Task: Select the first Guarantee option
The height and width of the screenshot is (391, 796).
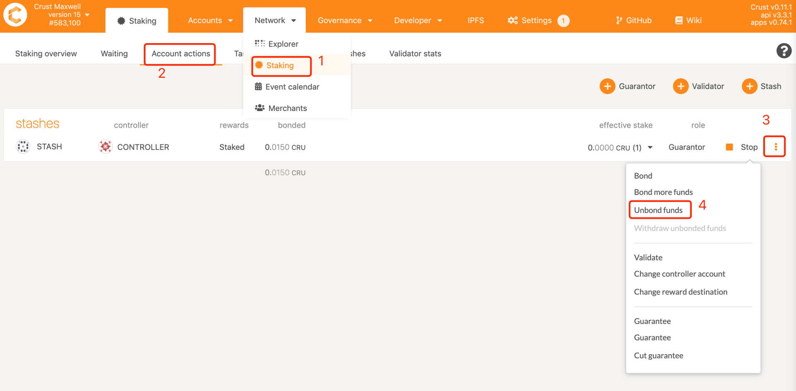Action: point(652,321)
